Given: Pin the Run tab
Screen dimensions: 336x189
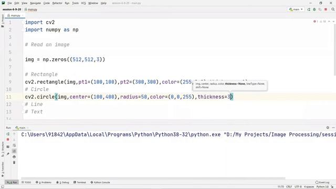Looking at the screenshot, I should tap(8, 154).
